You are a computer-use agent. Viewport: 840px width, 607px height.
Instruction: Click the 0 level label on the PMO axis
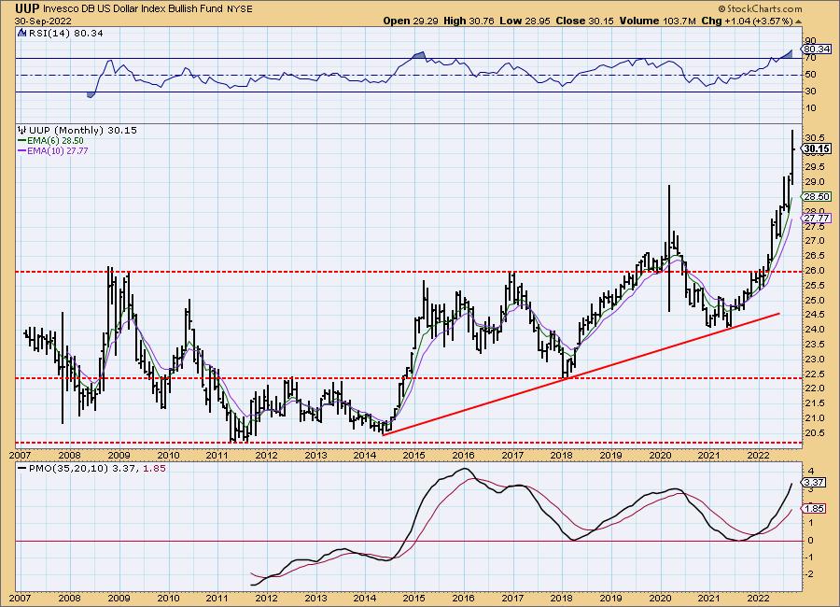(810, 540)
